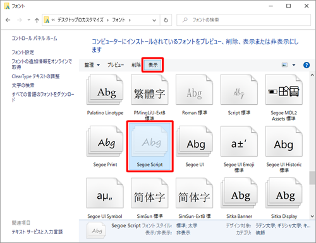Click デスクトップのカスタマイズ in the breadcrumb
This screenshot has height=243, width=316.
coord(80,20)
